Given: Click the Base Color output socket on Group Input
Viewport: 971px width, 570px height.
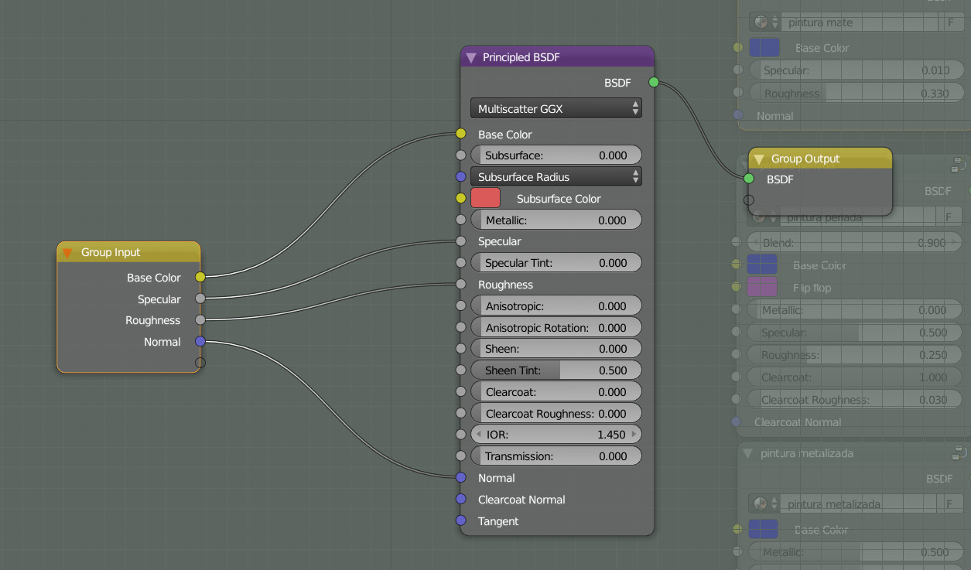Looking at the screenshot, I should tap(200, 277).
